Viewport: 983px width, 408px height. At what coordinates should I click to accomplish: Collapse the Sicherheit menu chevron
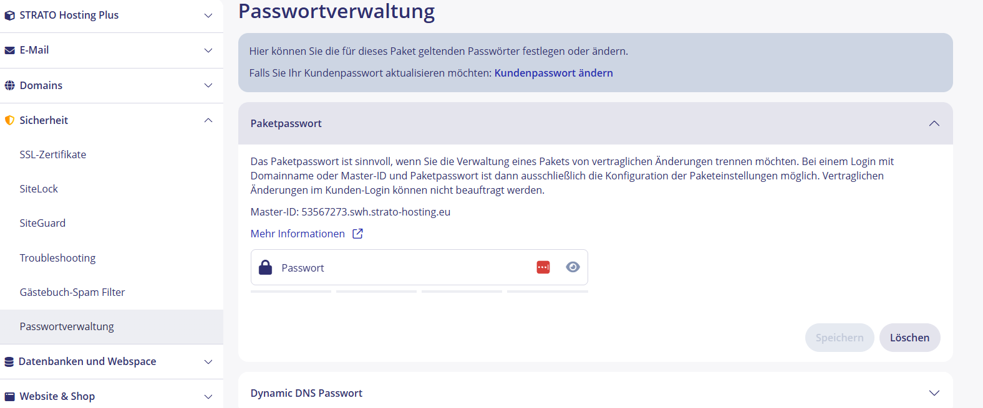[x=208, y=120]
